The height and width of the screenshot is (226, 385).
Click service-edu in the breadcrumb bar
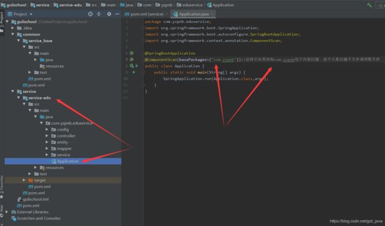[68, 5]
